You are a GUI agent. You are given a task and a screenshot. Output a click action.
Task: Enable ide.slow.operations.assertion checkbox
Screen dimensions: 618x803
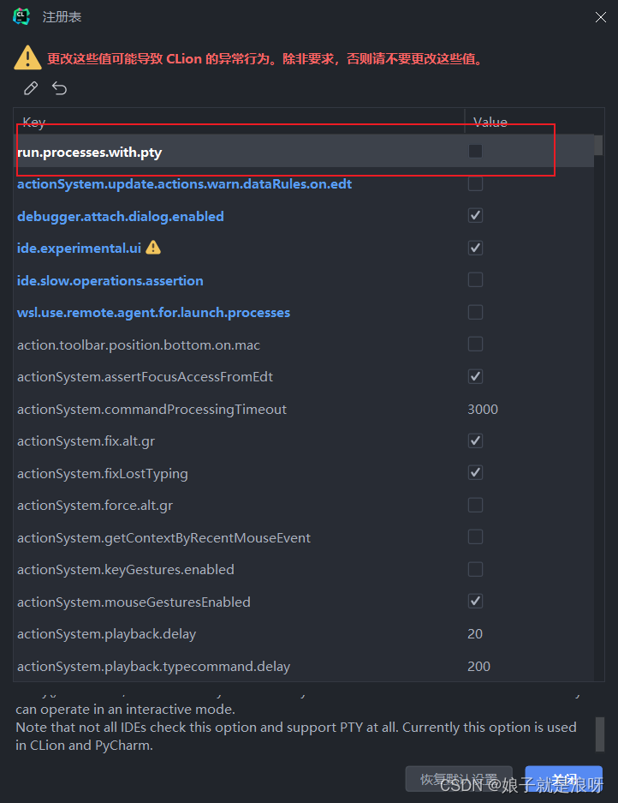tap(475, 279)
